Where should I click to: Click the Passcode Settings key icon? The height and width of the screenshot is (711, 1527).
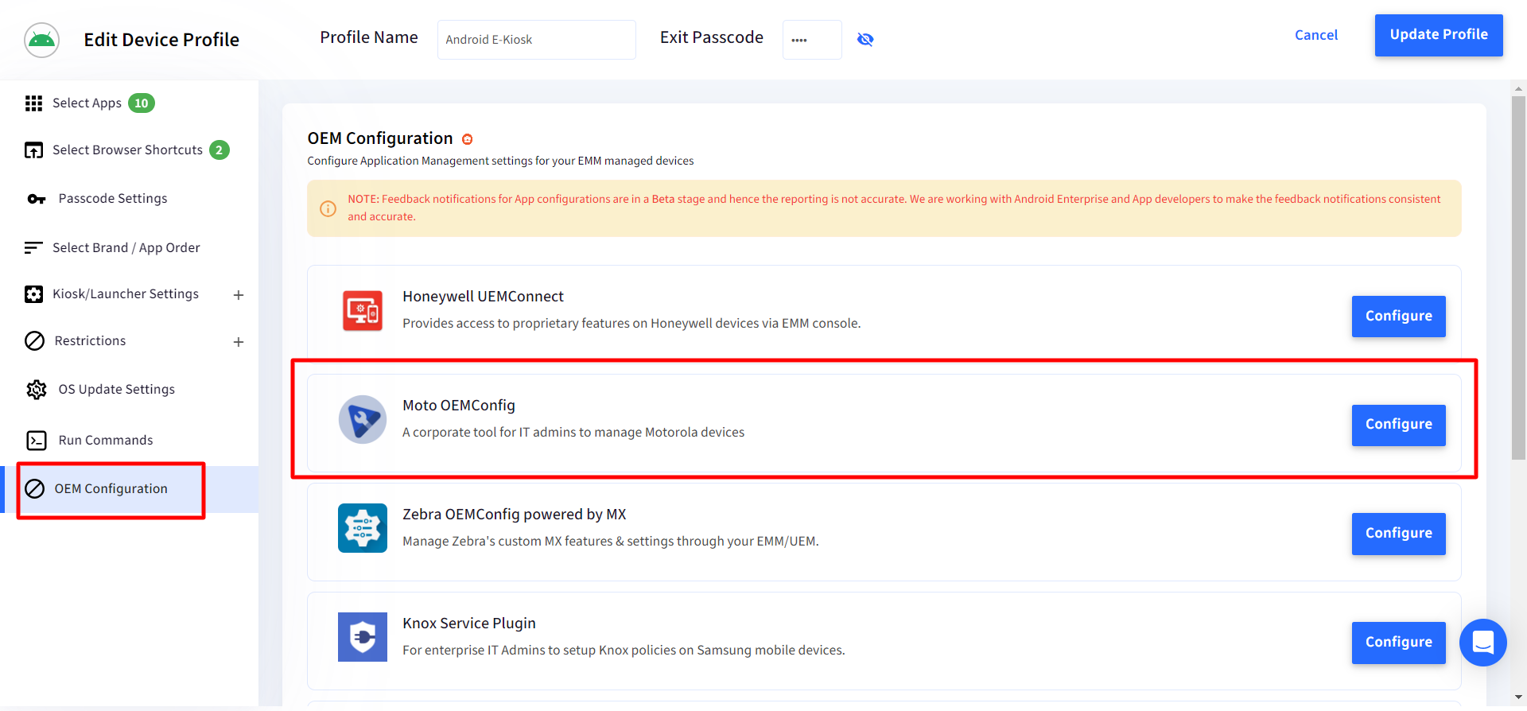[37, 199]
